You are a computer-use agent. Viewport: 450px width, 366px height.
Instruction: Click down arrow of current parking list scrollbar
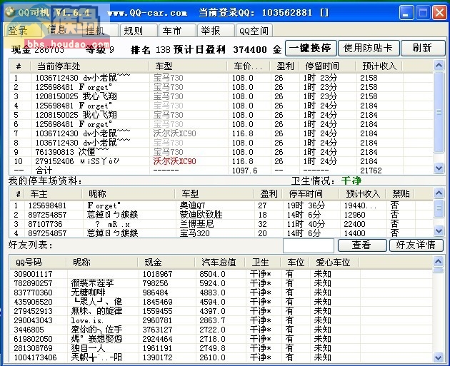tap(439, 168)
